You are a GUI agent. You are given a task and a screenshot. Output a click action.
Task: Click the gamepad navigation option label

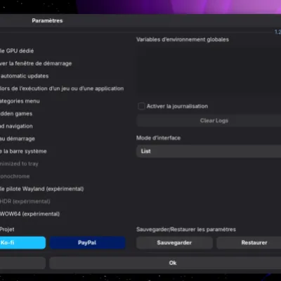(16, 126)
